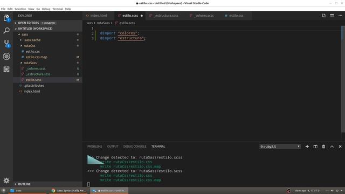Click the clock date in system tray
The width and height of the screenshot is (345, 194).
308,191
